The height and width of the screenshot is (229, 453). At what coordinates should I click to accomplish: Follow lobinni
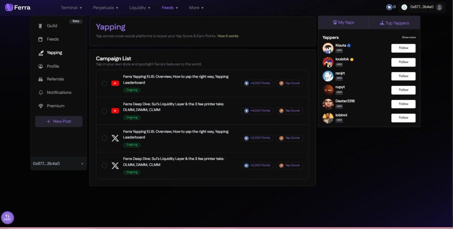(x=403, y=118)
